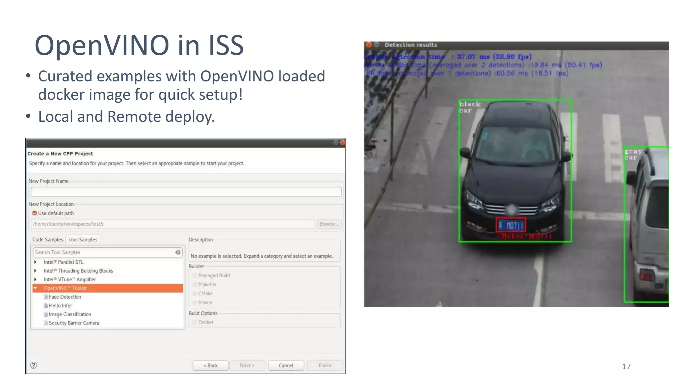683x384 pixels.
Task: Click the Search Tool Samples field
Action: click(x=107, y=252)
